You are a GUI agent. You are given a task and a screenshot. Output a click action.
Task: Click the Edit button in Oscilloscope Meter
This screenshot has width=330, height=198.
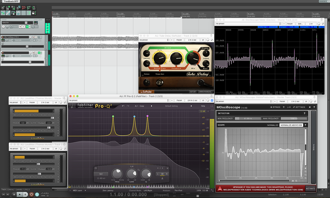300,24
